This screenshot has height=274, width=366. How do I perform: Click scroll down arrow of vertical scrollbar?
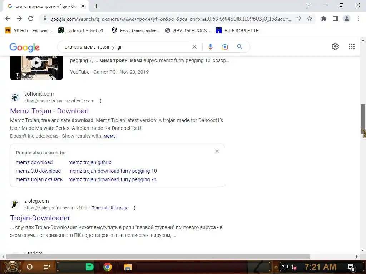click(363, 250)
